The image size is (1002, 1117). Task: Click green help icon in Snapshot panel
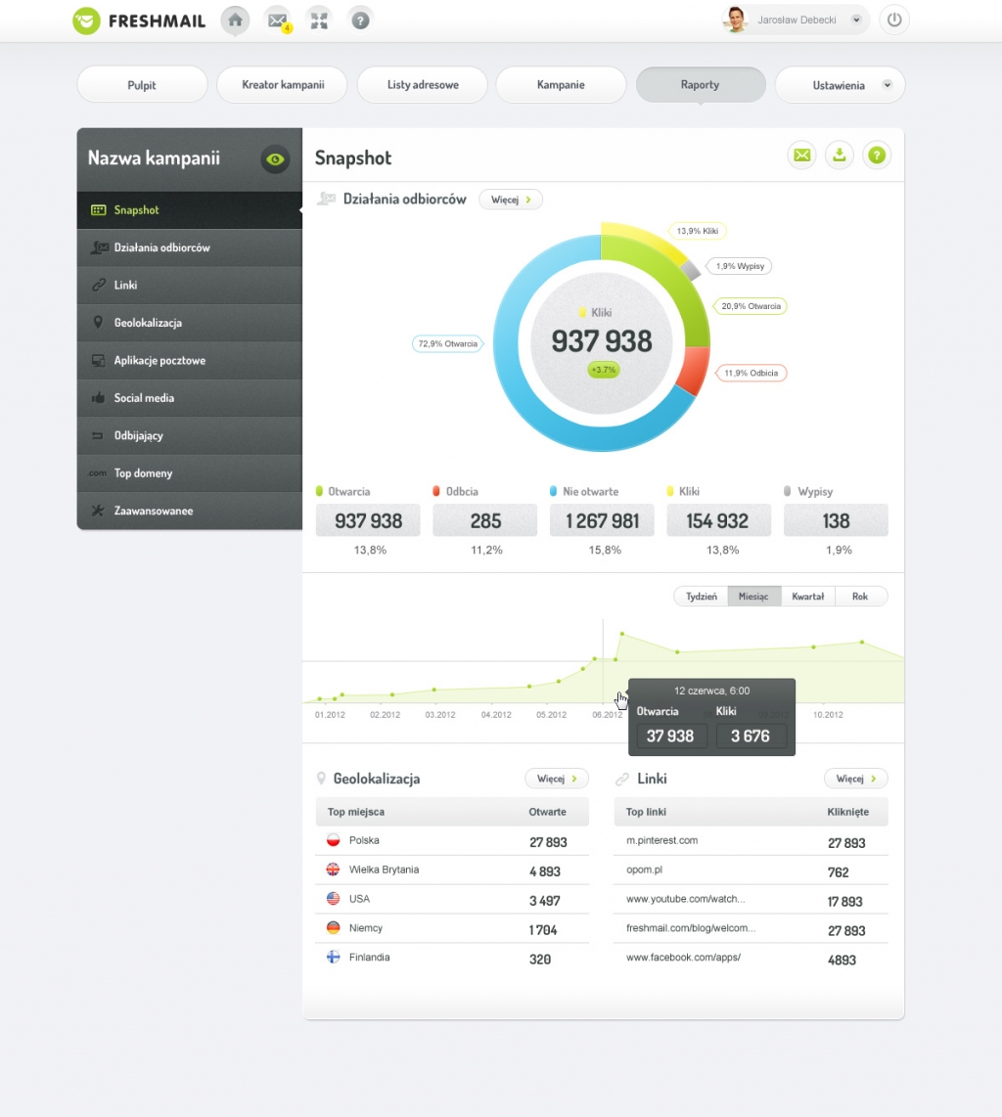click(877, 155)
